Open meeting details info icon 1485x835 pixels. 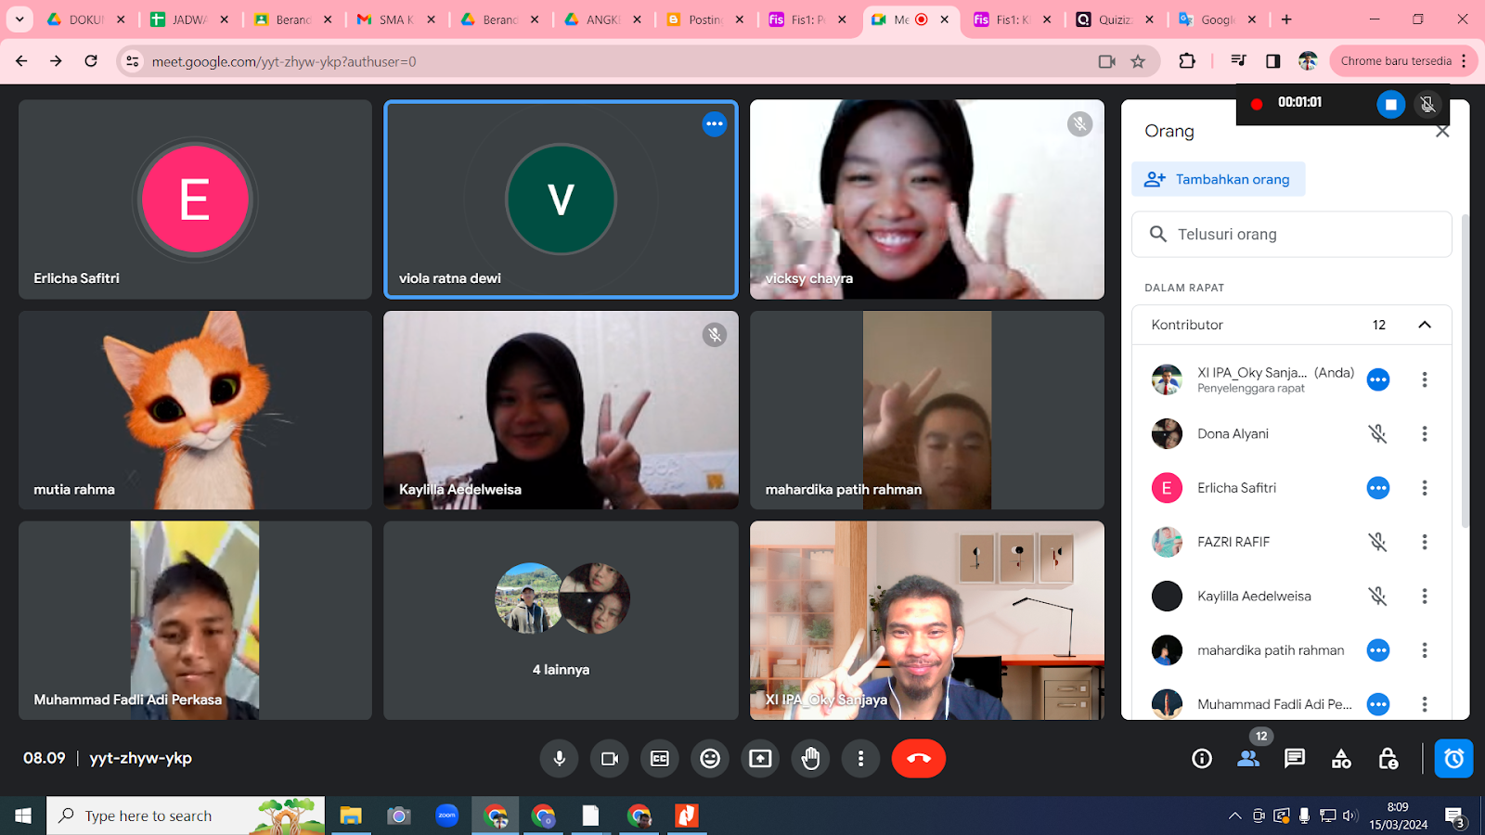(1202, 759)
